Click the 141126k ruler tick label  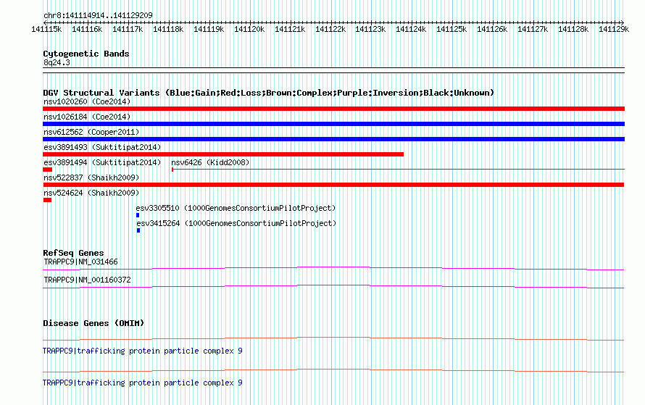492,30
